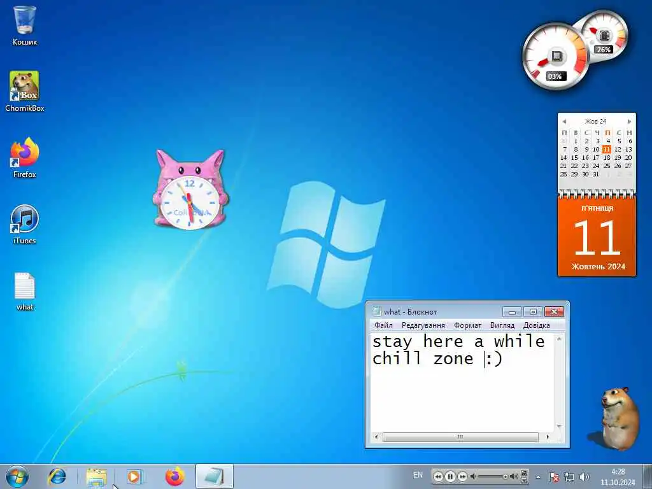Open the Вигляд menu in Notepad
652x489 pixels.
502,325
